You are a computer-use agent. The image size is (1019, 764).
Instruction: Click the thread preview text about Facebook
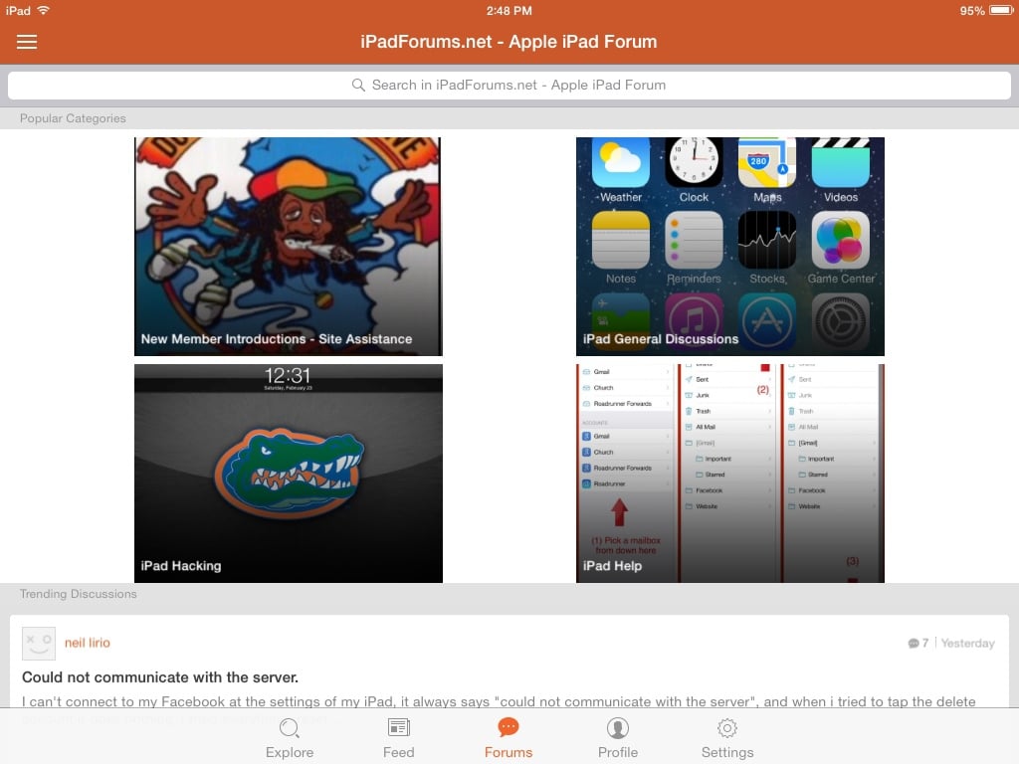click(499, 701)
